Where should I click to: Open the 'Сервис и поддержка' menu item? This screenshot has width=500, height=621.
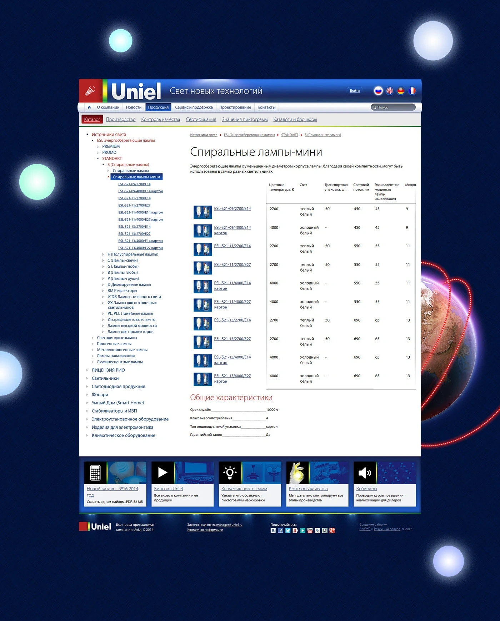[194, 107]
